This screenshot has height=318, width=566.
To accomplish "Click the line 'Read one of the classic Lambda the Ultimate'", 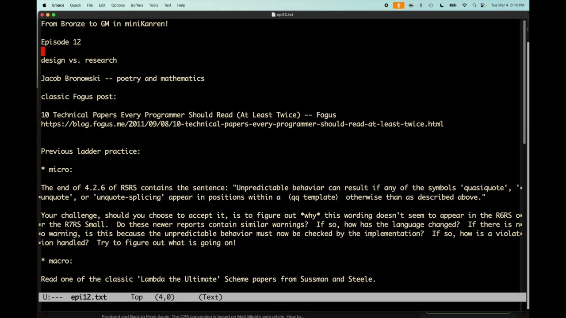I will pyautogui.click(x=208, y=279).
